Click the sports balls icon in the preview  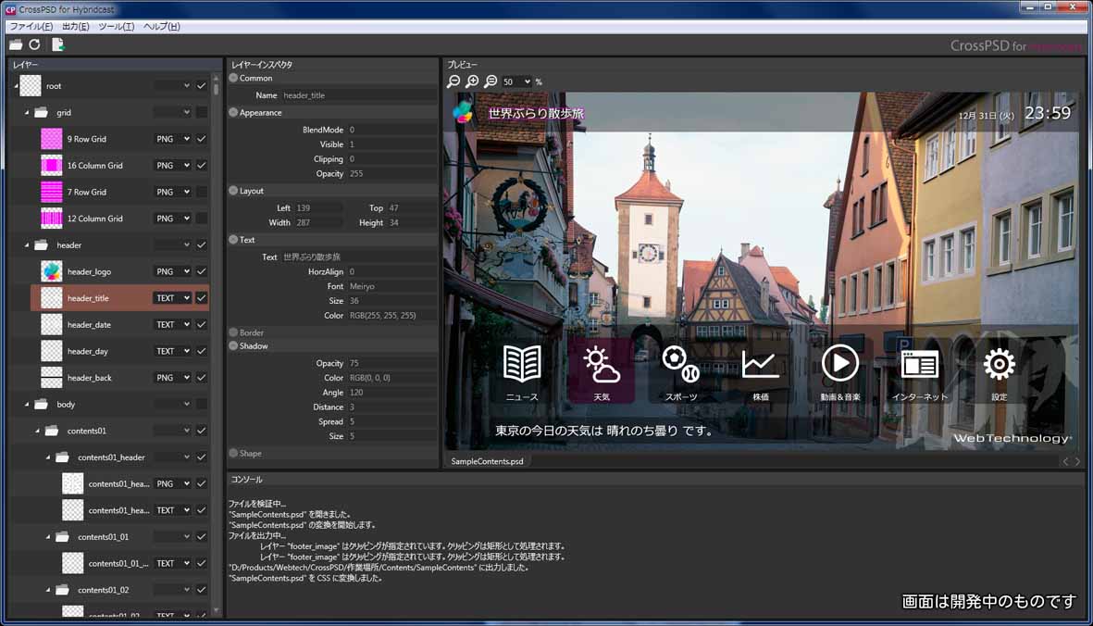[x=680, y=364]
